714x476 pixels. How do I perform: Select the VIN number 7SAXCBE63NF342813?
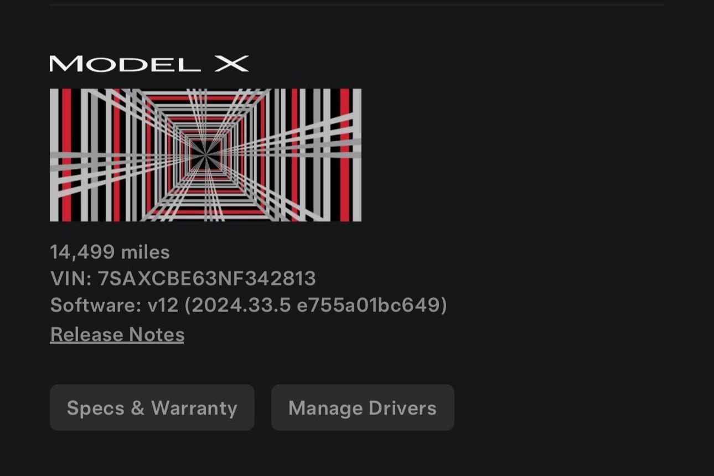click(x=207, y=278)
